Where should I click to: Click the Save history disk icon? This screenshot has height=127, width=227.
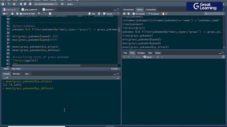pos(128,14)
